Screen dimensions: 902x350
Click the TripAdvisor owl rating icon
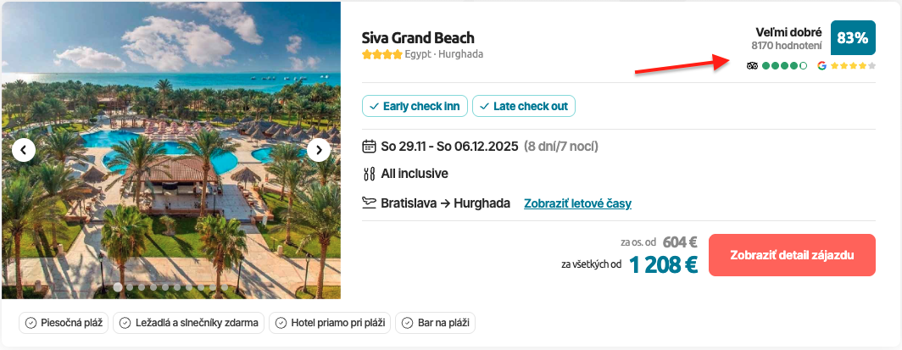click(752, 65)
